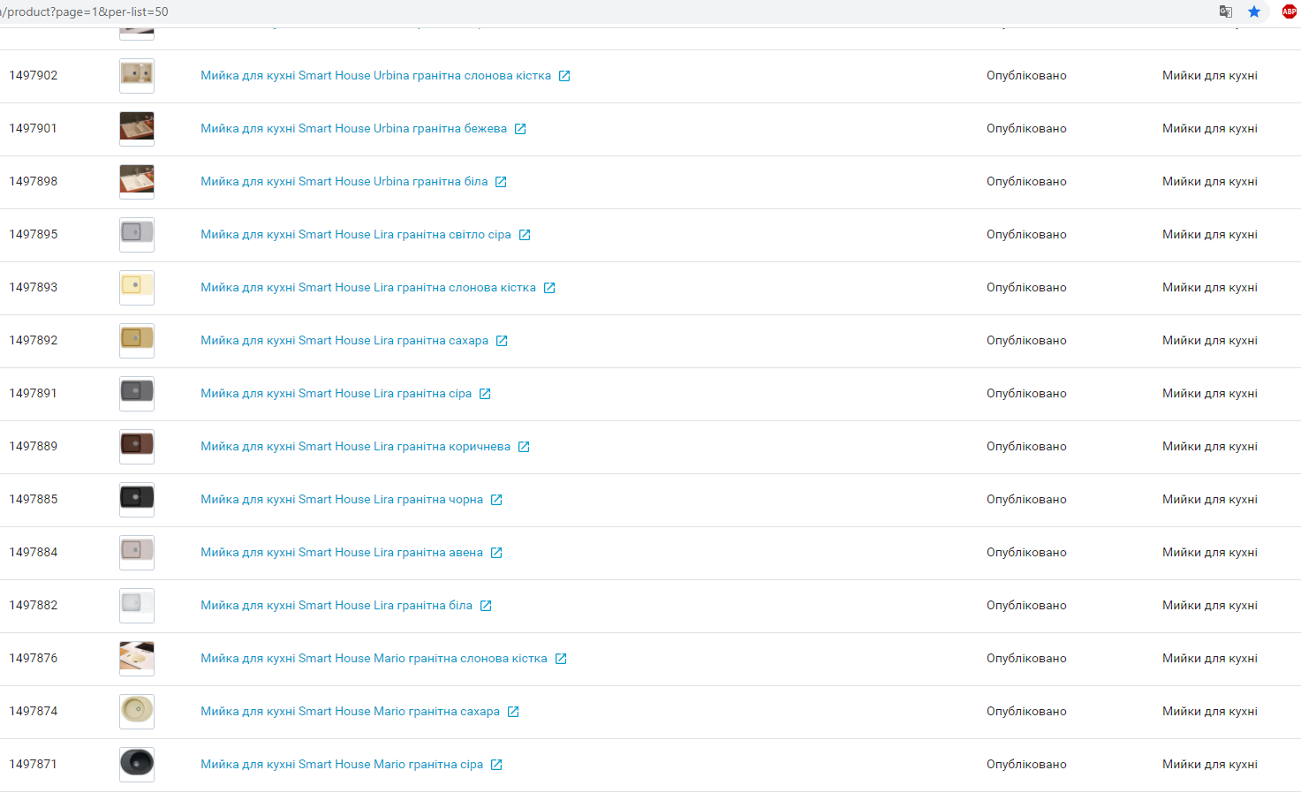Click external link icon beside Urbina бежева
1301x793 pixels.
click(520, 129)
